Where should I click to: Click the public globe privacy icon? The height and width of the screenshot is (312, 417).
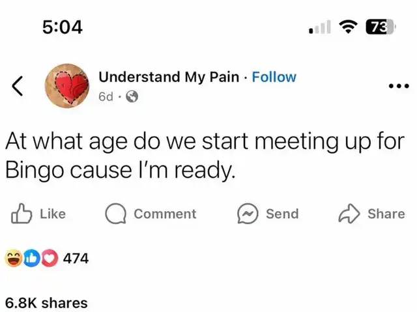(131, 97)
